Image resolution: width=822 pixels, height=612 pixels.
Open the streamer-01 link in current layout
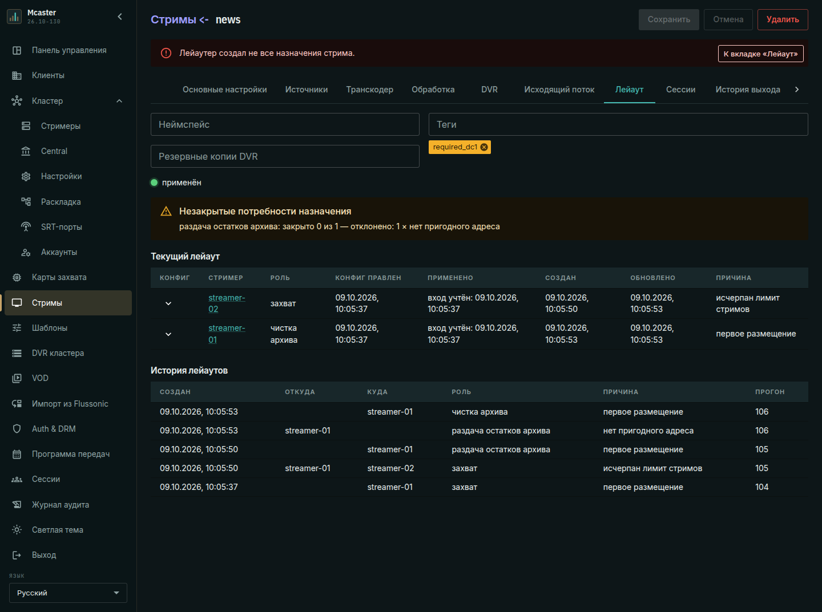[227, 334]
